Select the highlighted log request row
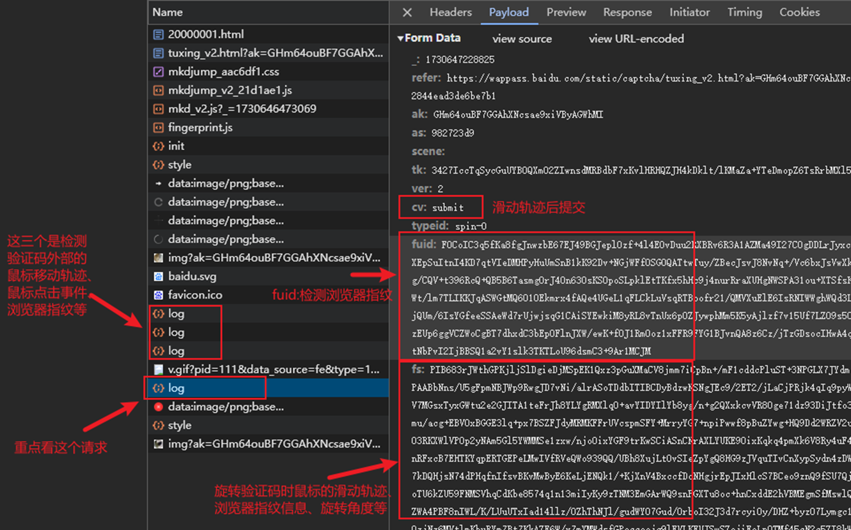This screenshot has height=530, width=851. tap(268, 388)
